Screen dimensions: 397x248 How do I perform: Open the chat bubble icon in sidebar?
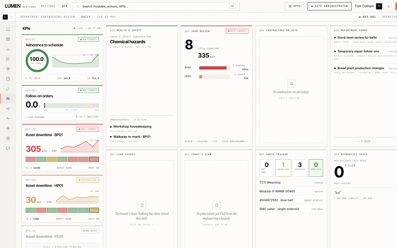pos(8,148)
